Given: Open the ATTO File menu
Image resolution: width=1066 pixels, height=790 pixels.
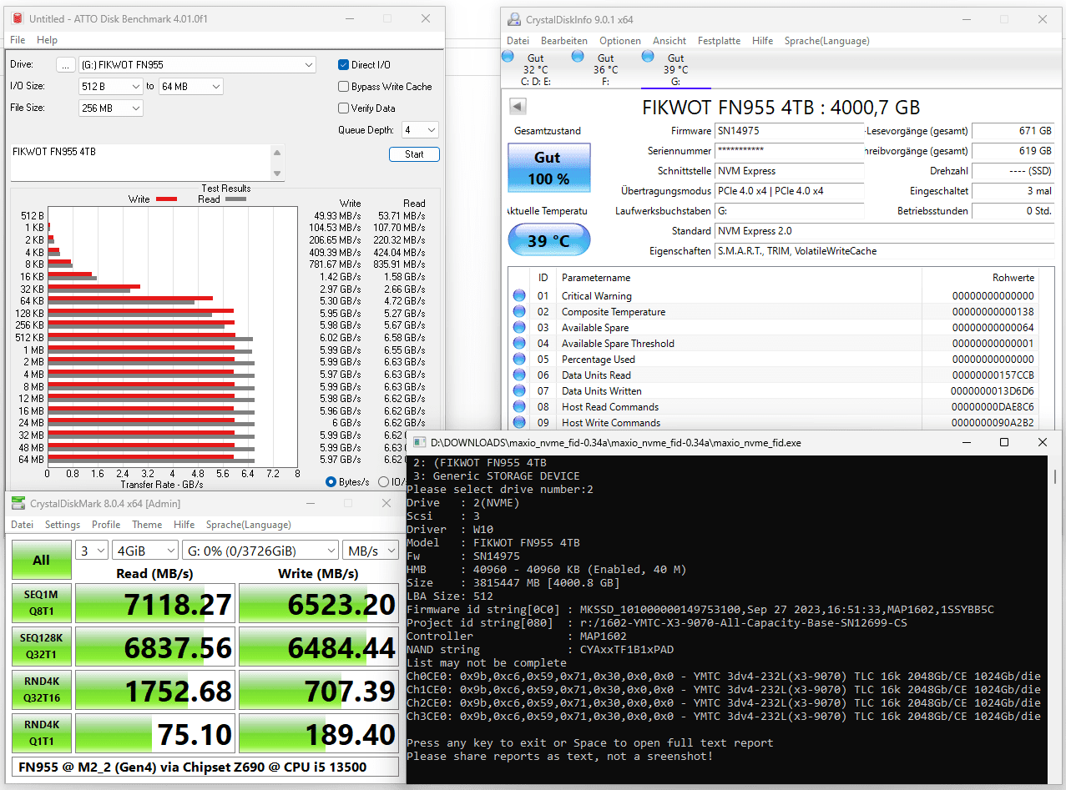Looking at the screenshot, I should tap(18, 40).
